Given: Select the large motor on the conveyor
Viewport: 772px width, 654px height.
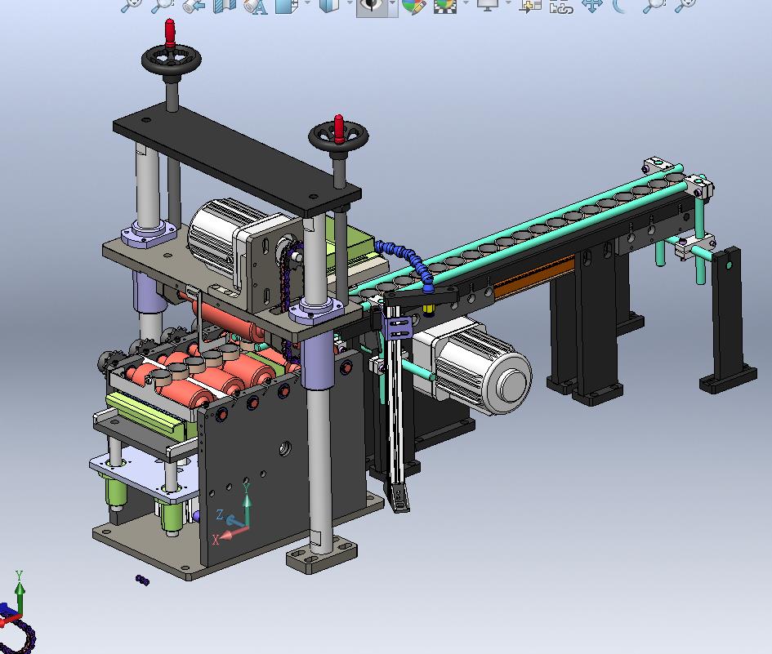Looking at the screenshot, I should (x=474, y=365).
